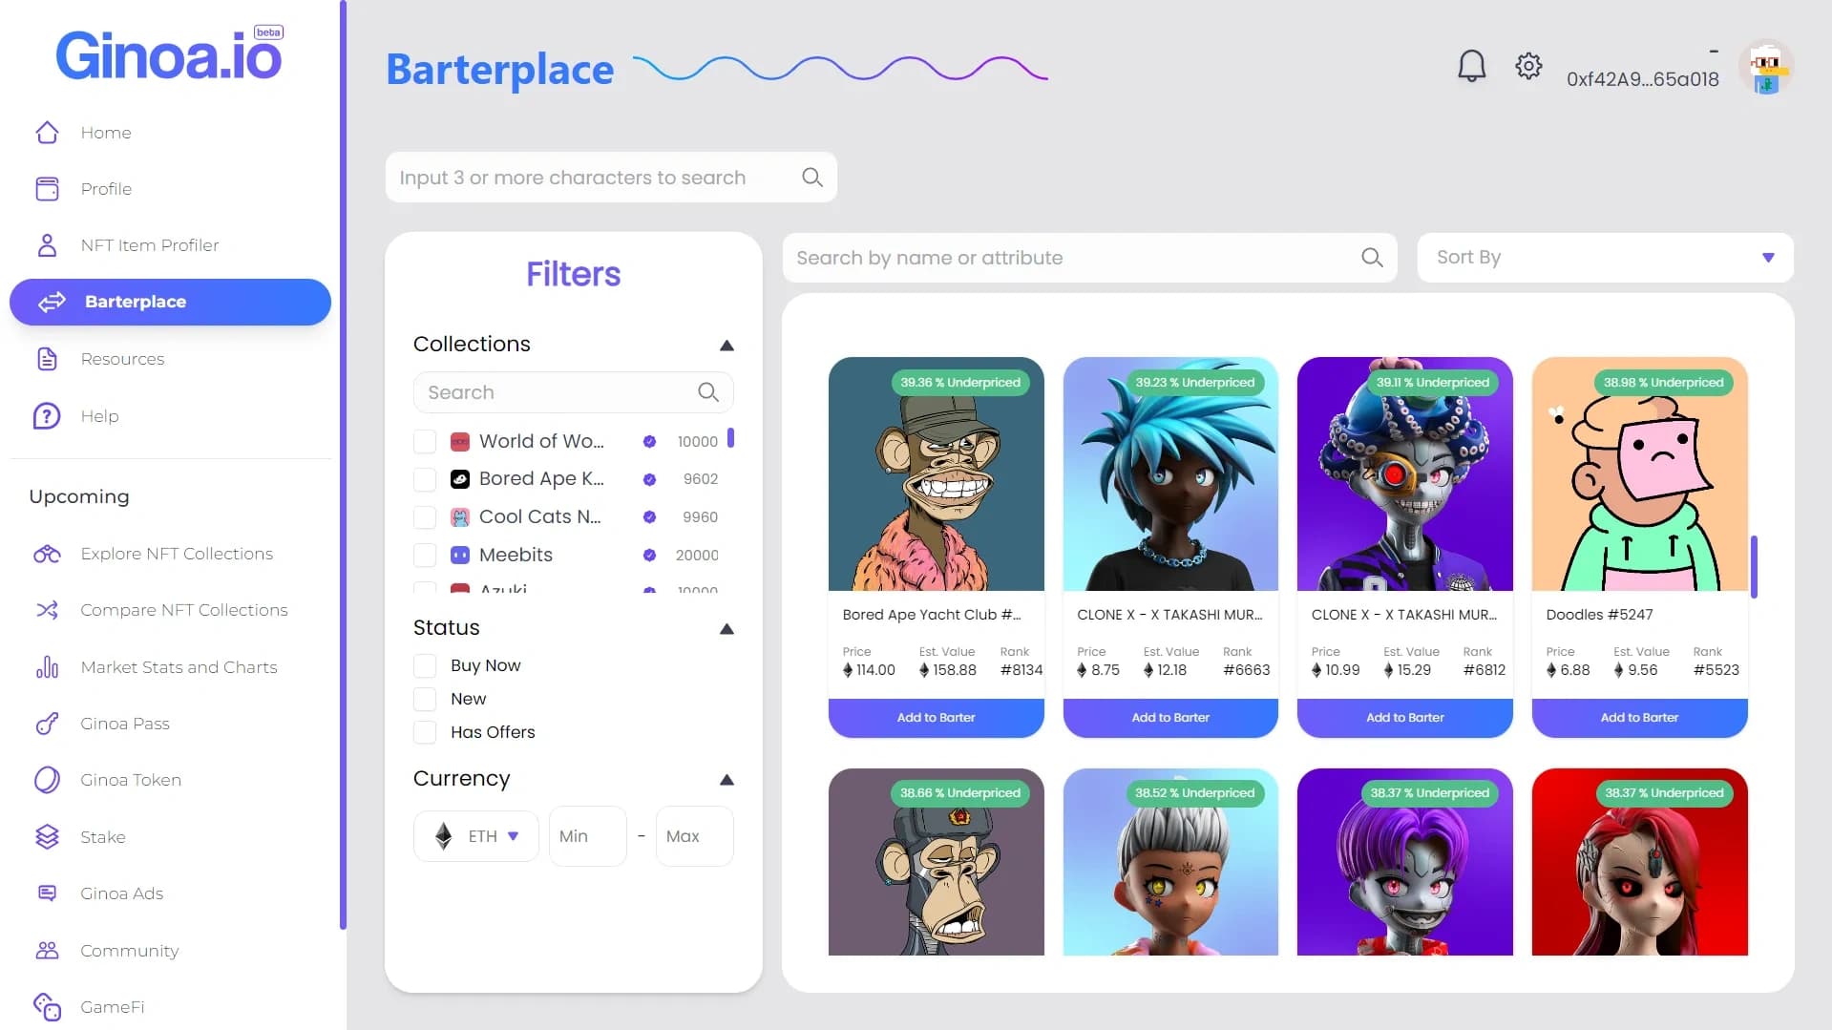This screenshot has width=1832, height=1030.
Task: Collapse the Status filter section
Action: click(726, 628)
